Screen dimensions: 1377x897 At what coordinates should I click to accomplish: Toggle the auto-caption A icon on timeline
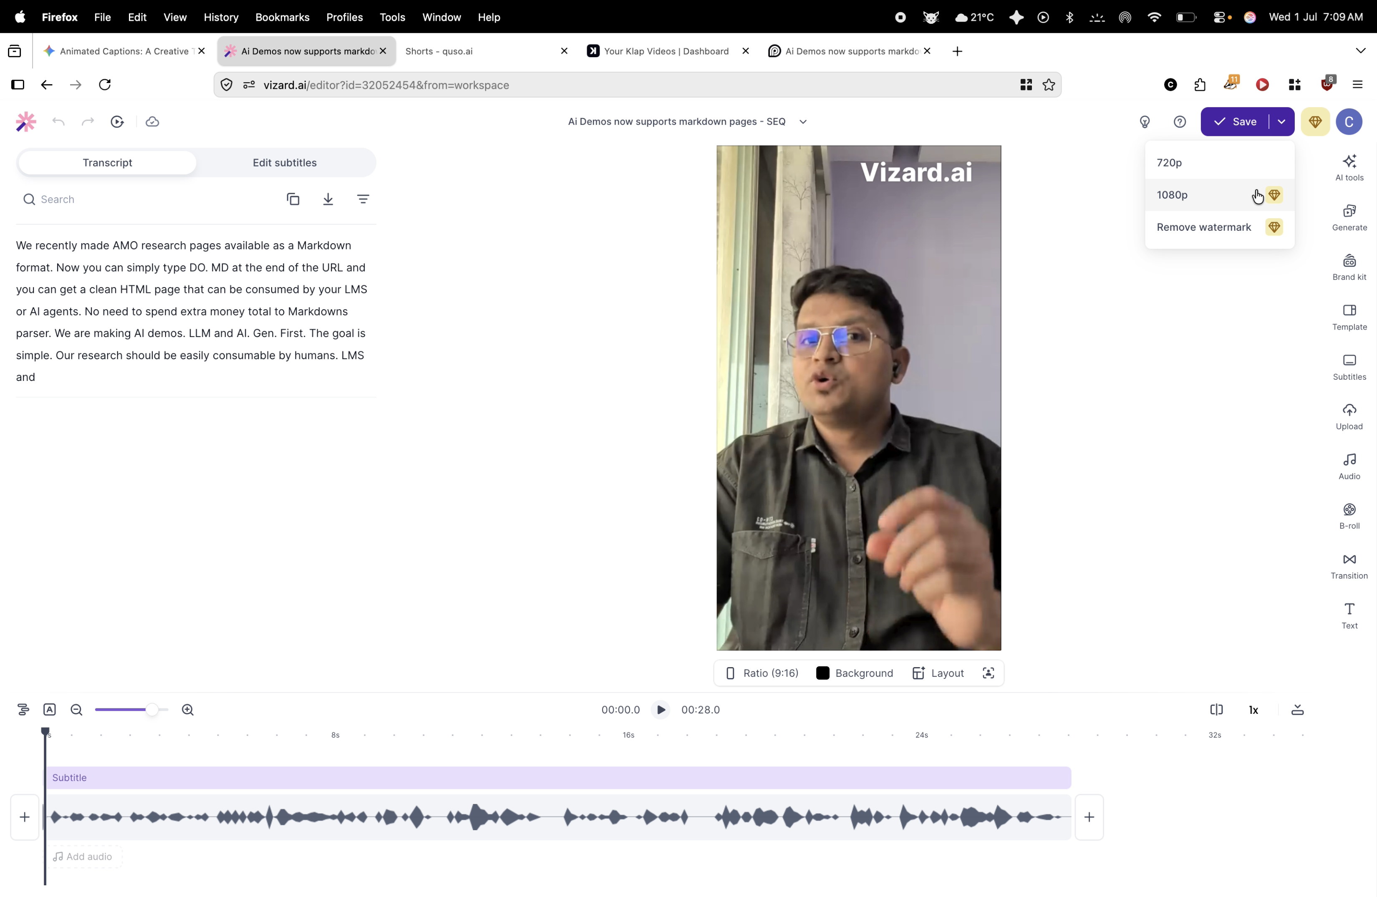tap(50, 710)
